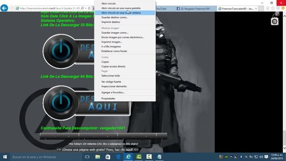The width and height of the screenshot is (286, 161).
Task: Open Microsoft Edge from the taskbar
Action: [118, 157]
